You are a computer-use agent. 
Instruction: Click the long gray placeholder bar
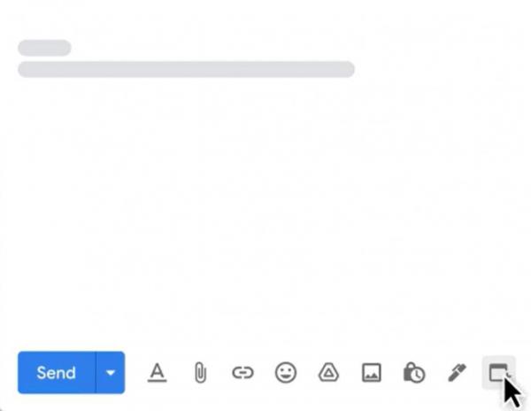pos(186,69)
